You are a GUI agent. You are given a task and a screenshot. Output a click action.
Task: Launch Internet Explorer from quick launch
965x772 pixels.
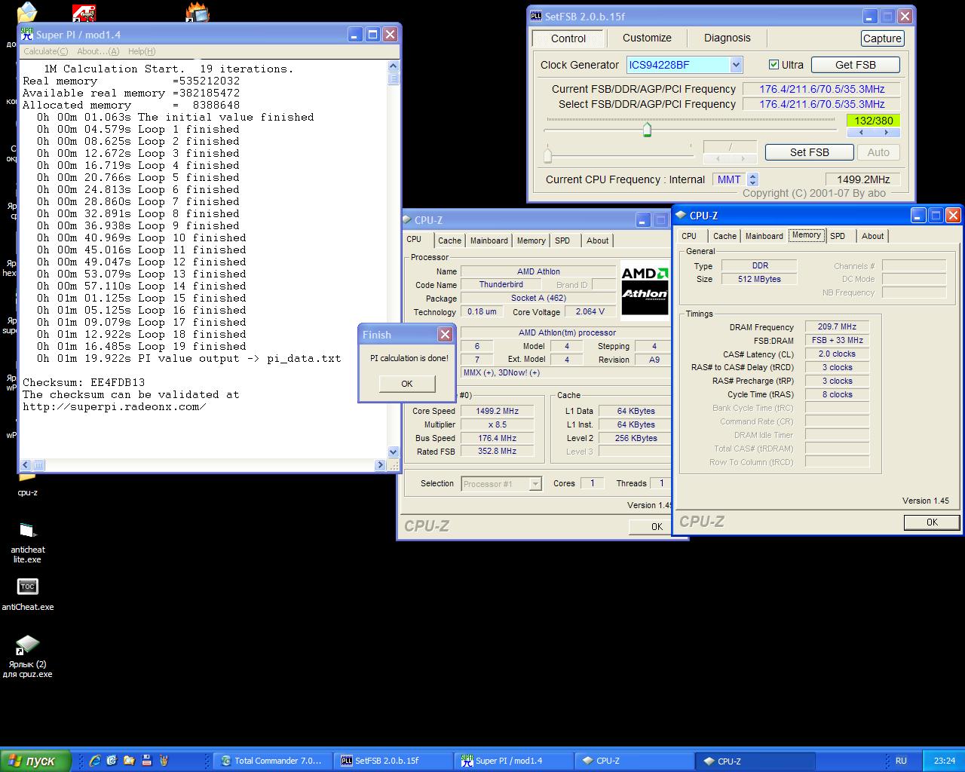click(x=95, y=761)
